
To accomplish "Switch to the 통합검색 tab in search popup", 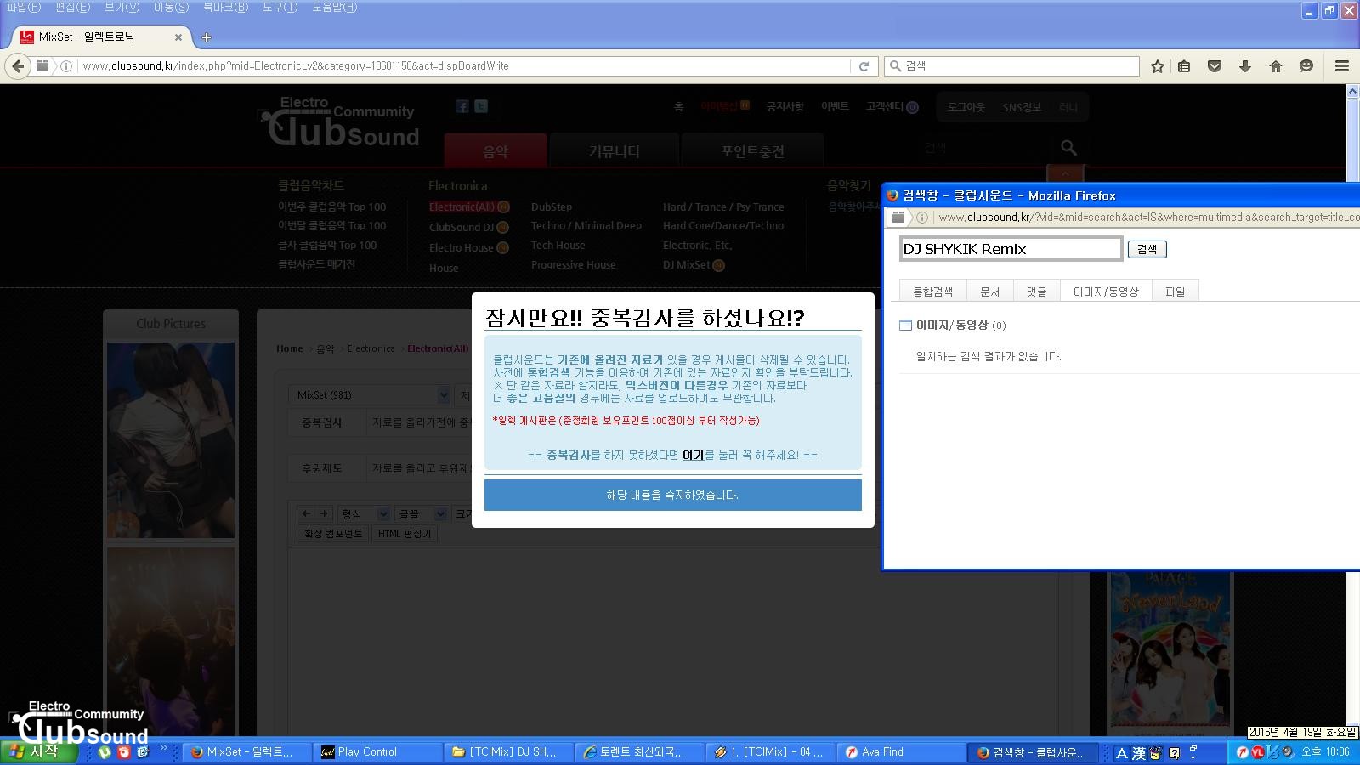I will click(932, 292).
